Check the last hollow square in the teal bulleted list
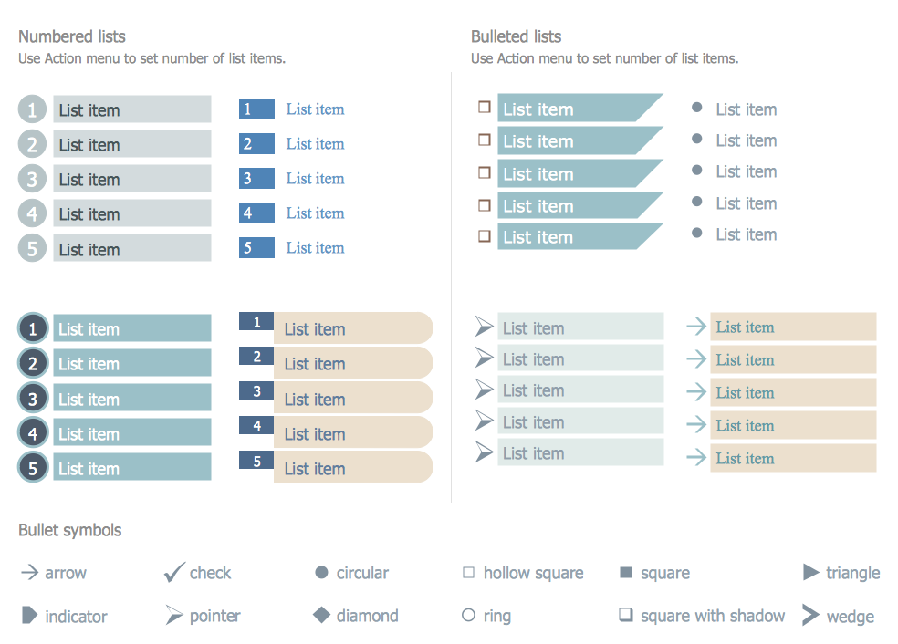 (x=485, y=236)
